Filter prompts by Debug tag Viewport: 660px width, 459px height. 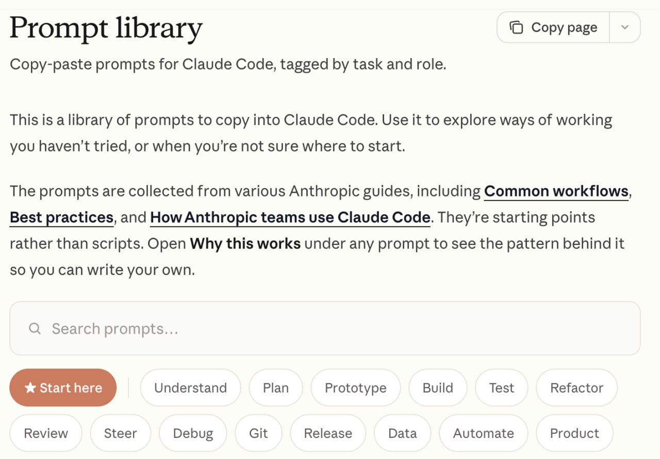pos(193,433)
